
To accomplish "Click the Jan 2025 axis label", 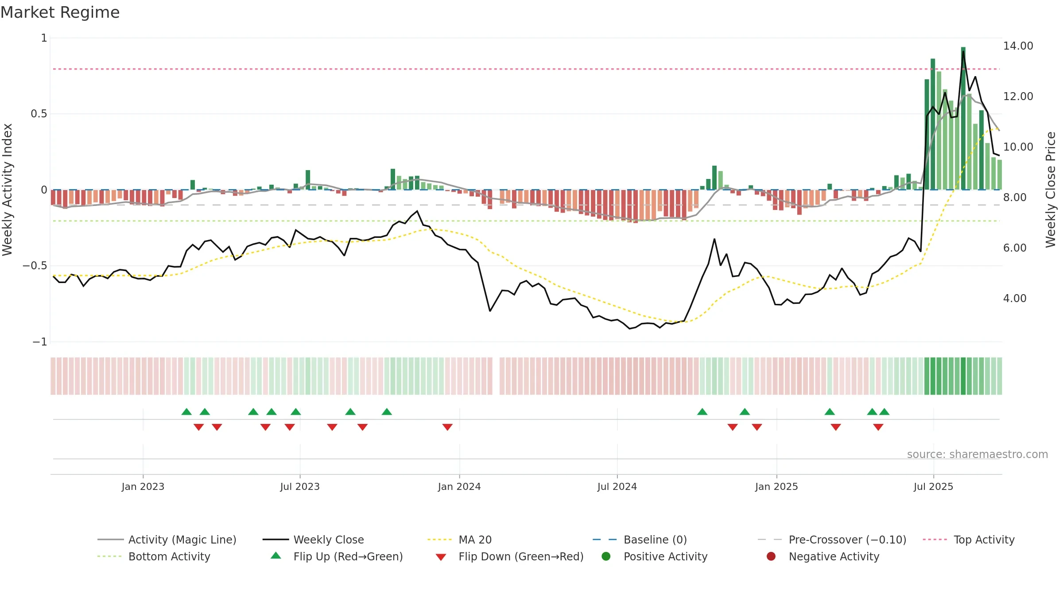I will (776, 486).
